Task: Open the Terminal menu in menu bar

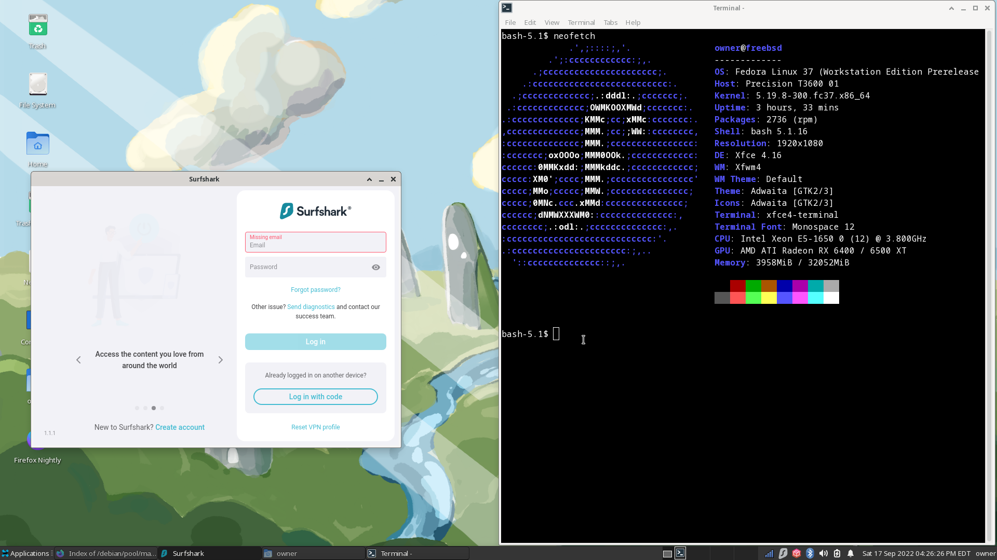Action: click(x=581, y=22)
